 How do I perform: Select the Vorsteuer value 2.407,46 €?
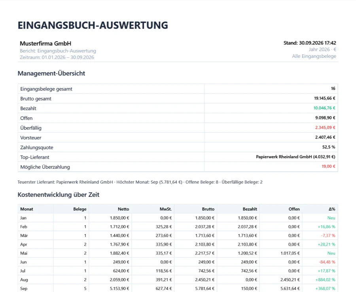click(325, 137)
